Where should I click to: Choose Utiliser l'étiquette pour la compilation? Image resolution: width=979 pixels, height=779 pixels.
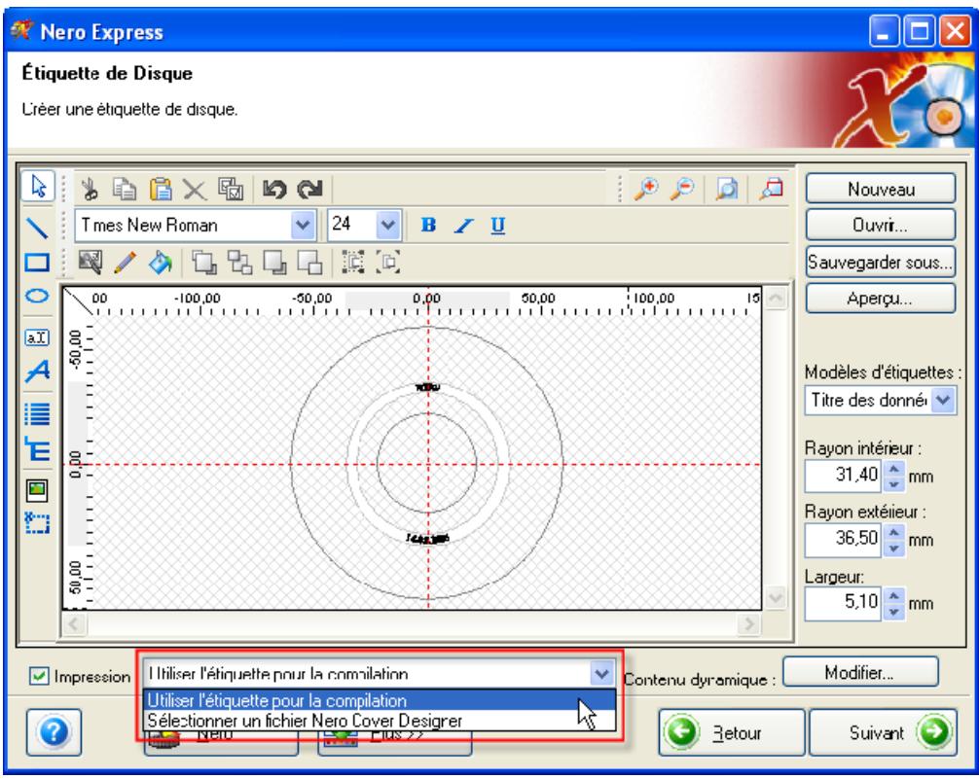click(x=380, y=700)
